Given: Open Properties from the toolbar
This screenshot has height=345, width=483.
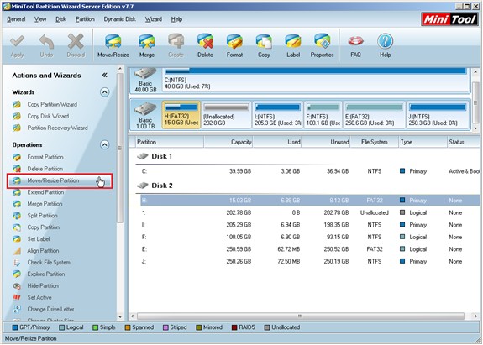Looking at the screenshot, I should pos(323,45).
